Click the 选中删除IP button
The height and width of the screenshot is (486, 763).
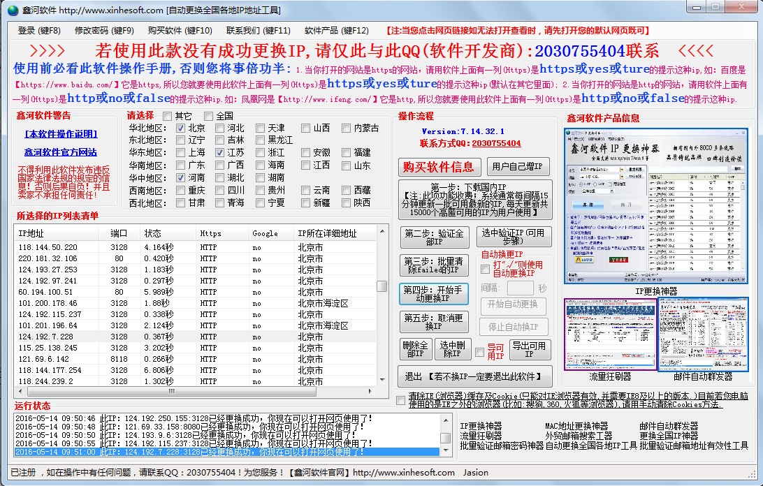click(453, 349)
